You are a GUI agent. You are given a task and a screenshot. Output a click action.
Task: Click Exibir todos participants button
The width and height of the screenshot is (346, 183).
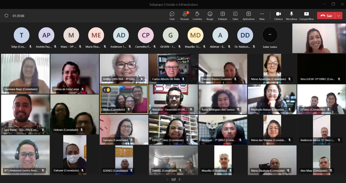[270, 38]
